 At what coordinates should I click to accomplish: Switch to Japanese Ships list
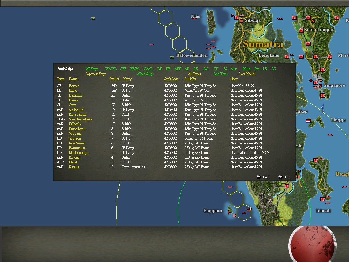coord(96,74)
